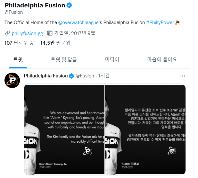198x178 pixels.
Task: Click the Fusion logo emoji in bio
Action: click(x=177, y=22)
